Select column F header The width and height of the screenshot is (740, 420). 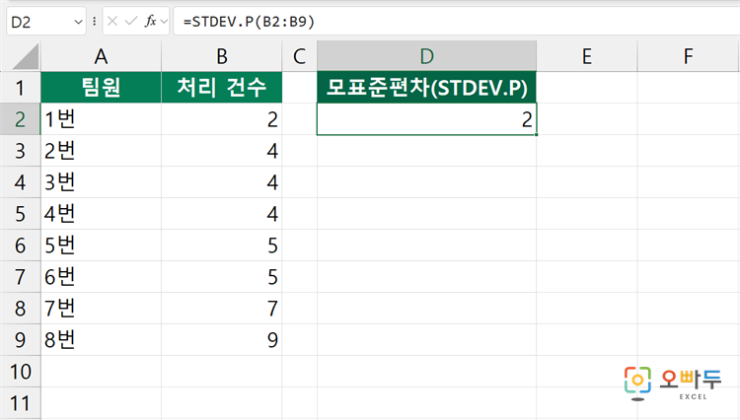tap(689, 56)
